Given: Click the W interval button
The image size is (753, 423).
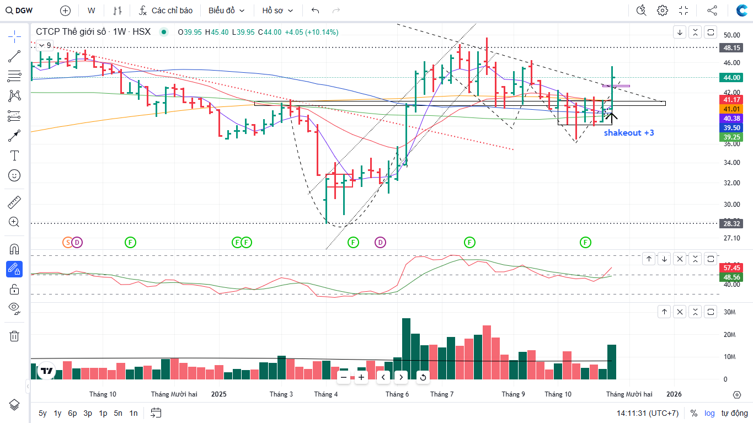Looking at the screenshot, I should pos(92,10).
